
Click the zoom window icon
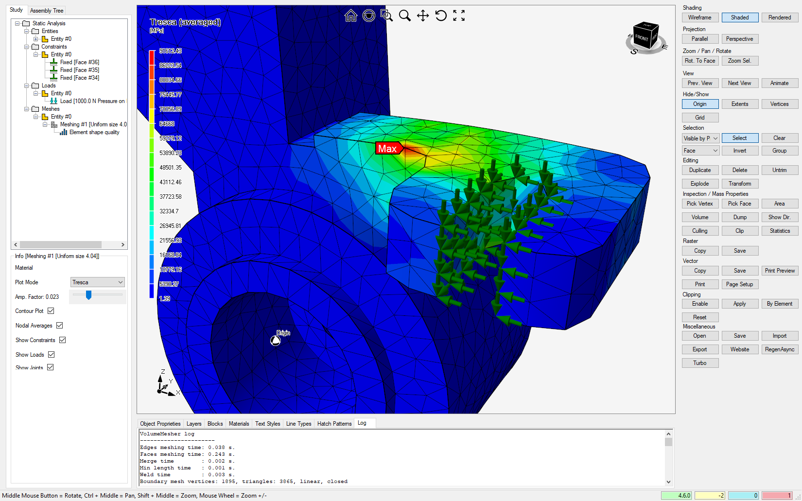tap(386, 16)
